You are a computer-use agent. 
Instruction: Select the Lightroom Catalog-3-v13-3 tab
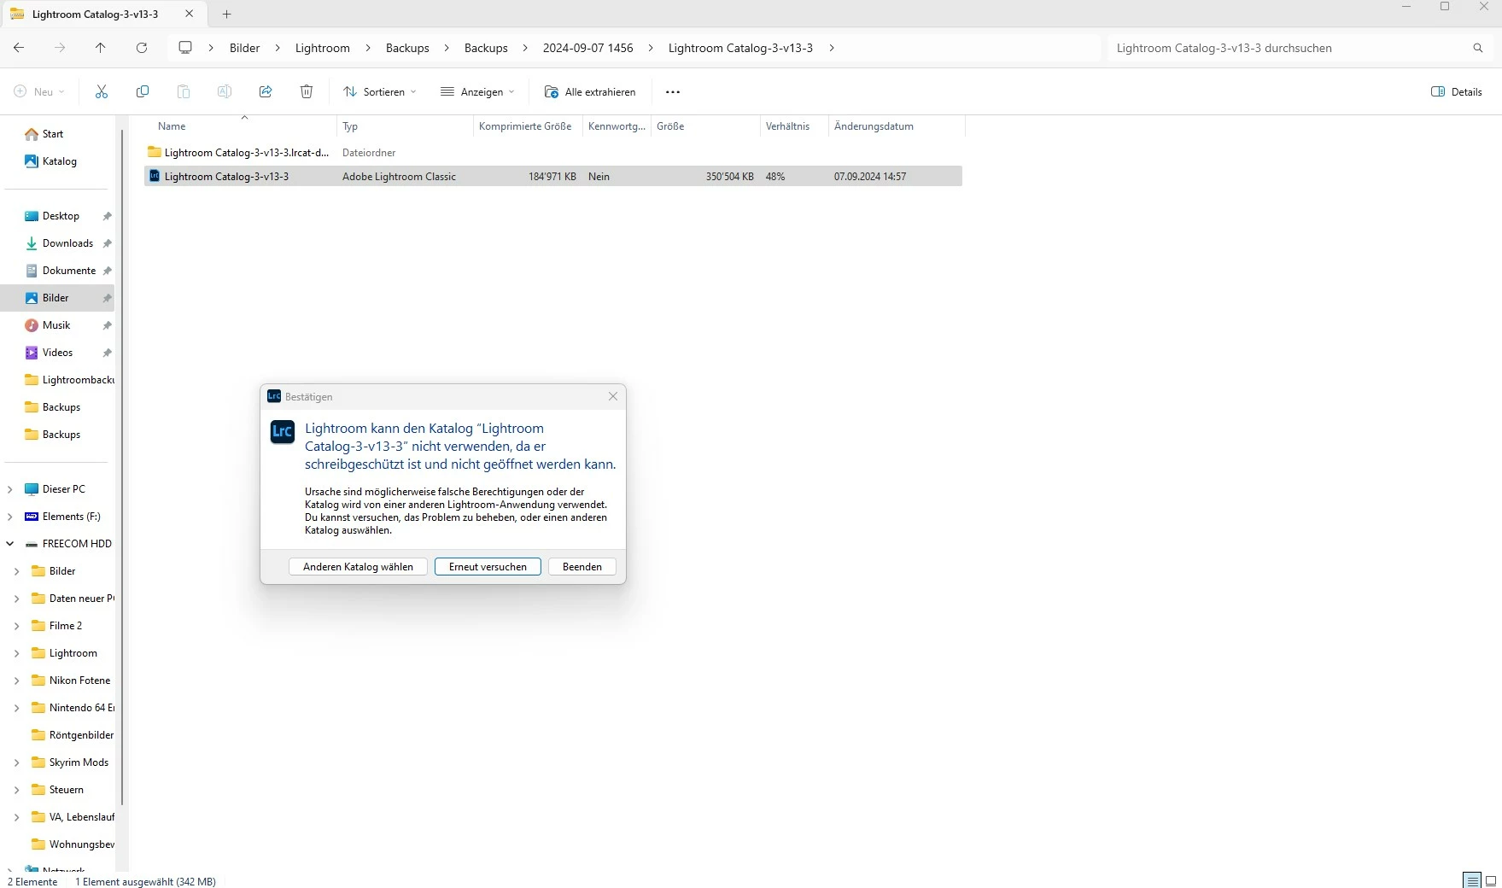[95, 15]
